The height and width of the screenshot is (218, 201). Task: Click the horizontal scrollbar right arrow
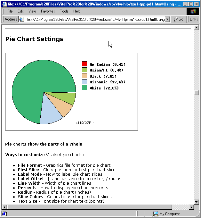(191, 207)
